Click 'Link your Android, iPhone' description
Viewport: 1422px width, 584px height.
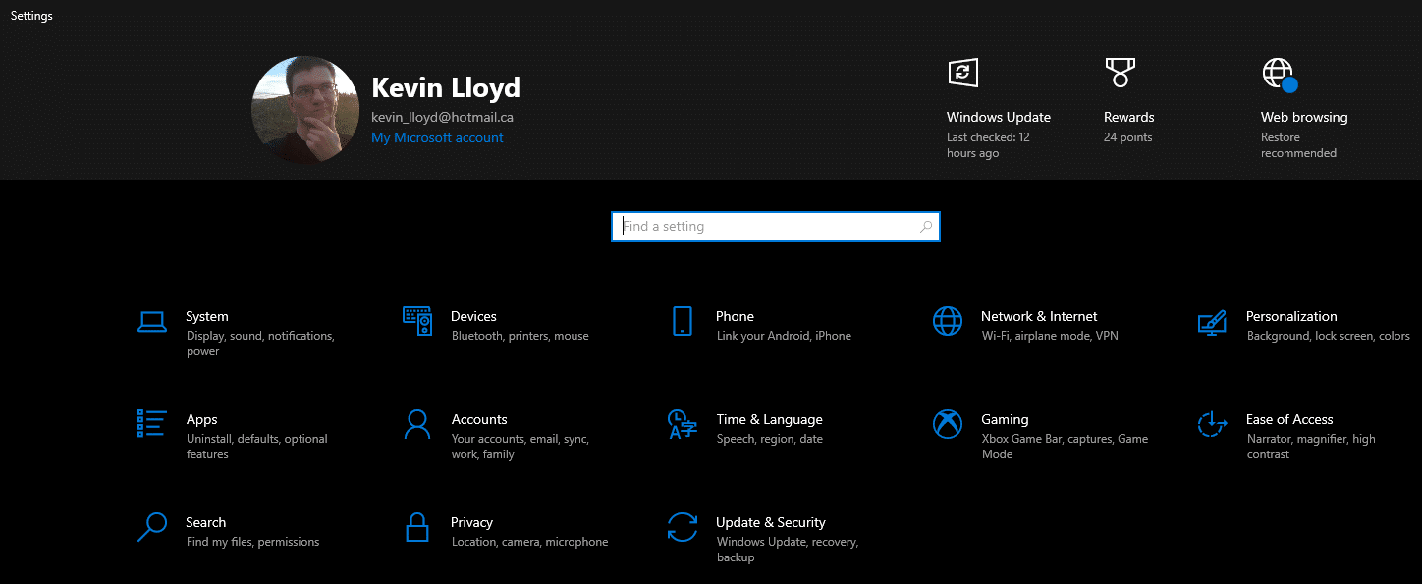pos(784,336)
